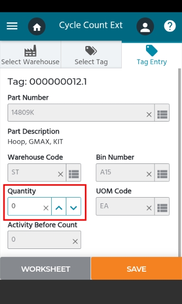Screen dimensions: 182x304
Task: Clear the Bin Number value
Action: coord(149,174)
